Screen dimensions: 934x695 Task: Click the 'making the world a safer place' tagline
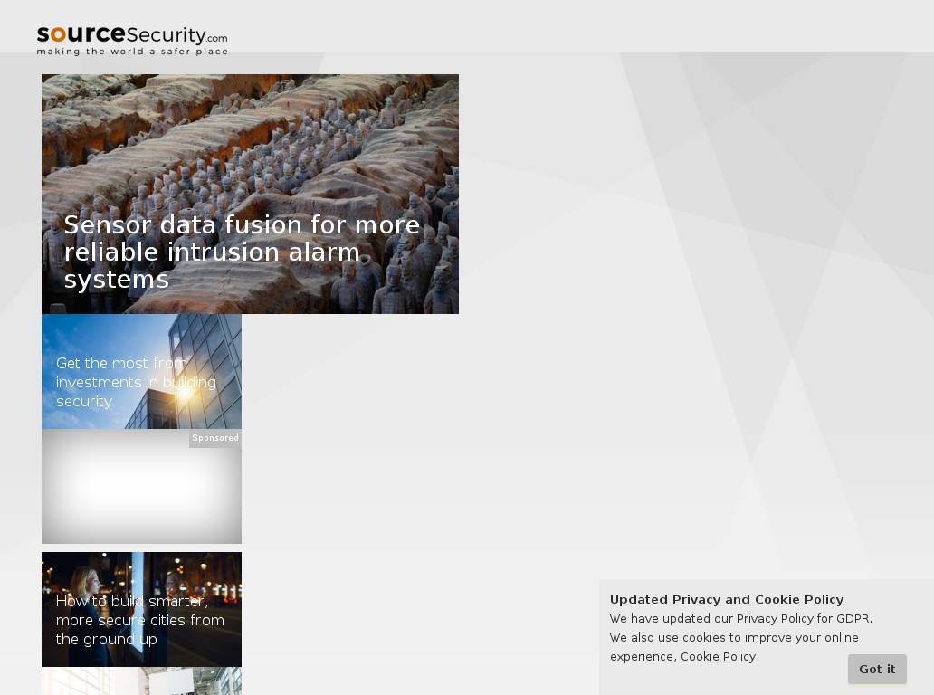[x=132, y=52]
